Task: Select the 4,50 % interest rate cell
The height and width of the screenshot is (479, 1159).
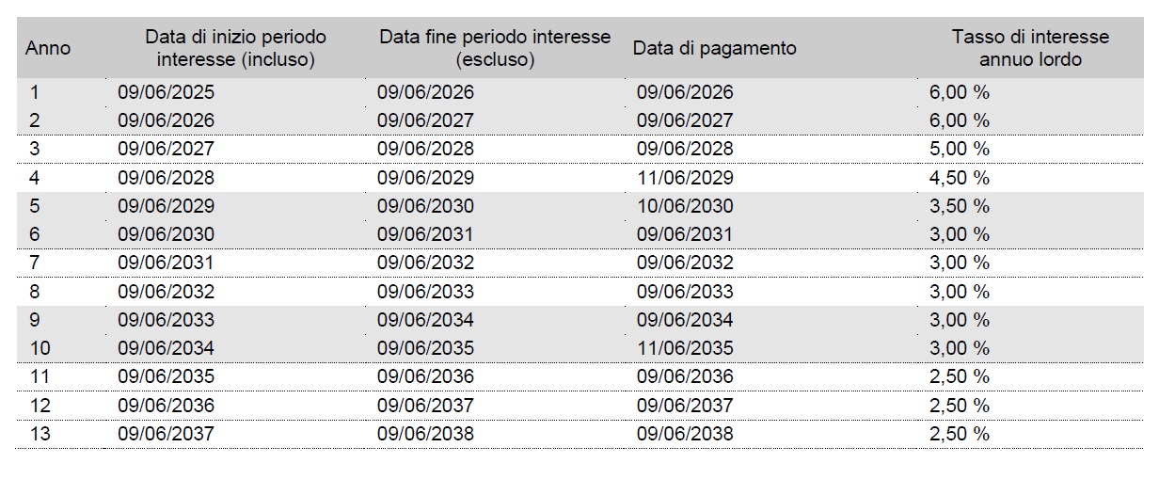Action: 960,178
